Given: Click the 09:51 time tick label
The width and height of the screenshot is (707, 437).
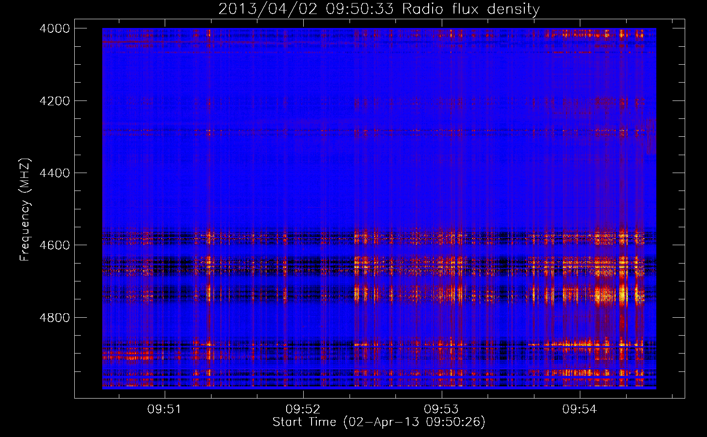Looking at the screenshot, I should click(164, 409).
